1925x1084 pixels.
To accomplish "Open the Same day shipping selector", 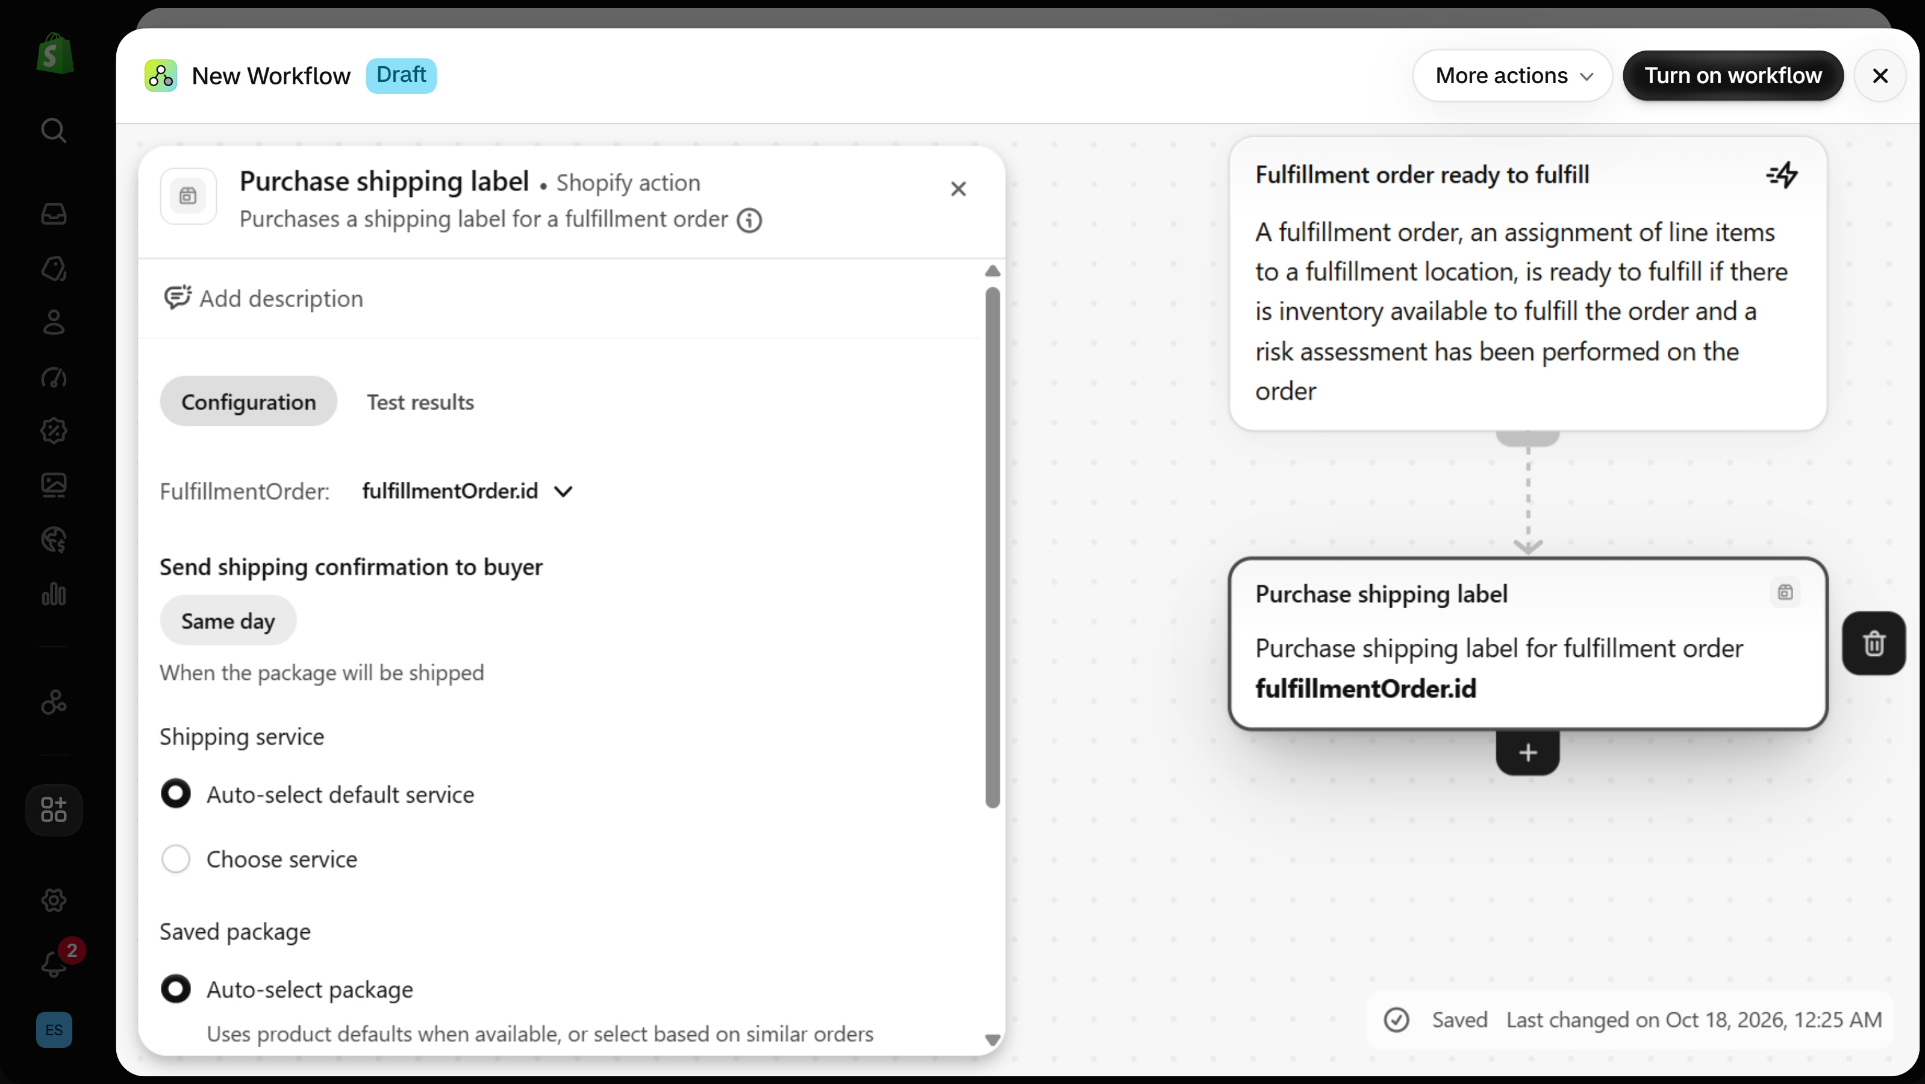I will point(228,620).
